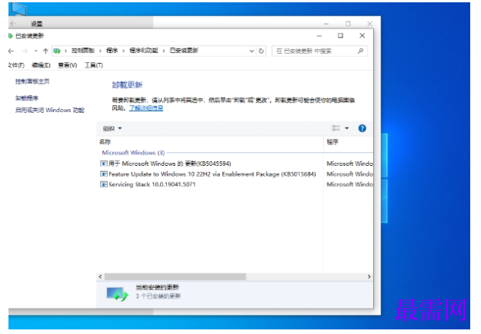Select 控制面板 in the breadcrumb path
The image size is (481, 334).
[x=83, y=51]
